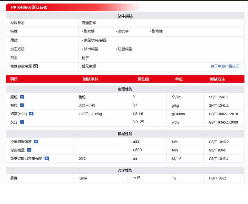This screenshot has width=248, height=204.
Task: Expand plus icon beside 颗粒 in 色粒 row
Action: tap(22, 97)
